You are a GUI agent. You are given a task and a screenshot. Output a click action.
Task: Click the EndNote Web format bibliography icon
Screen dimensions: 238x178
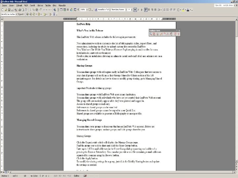pos(157,34)
